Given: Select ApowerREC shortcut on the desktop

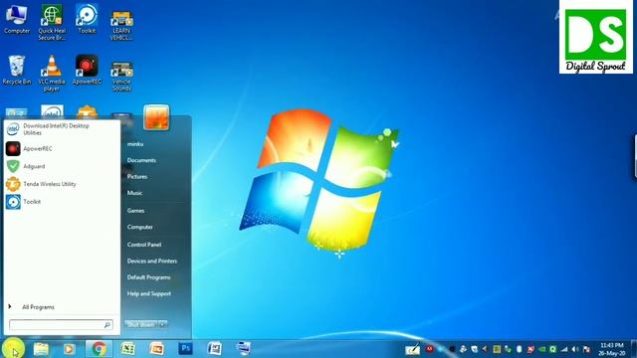Looking at the screenshot, I should pyautogui.click(x=87, y=70).
